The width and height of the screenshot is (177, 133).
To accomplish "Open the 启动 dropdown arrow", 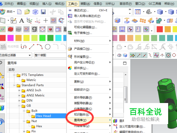I will pos(14,12).
